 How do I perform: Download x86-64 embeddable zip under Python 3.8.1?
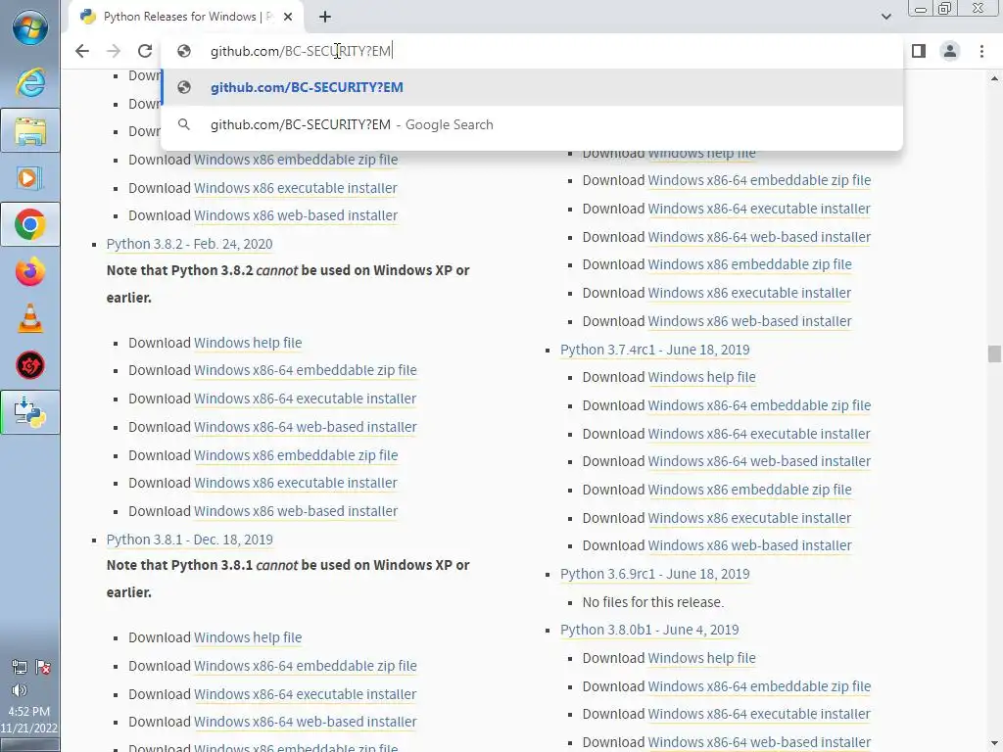tap(306, 666)
